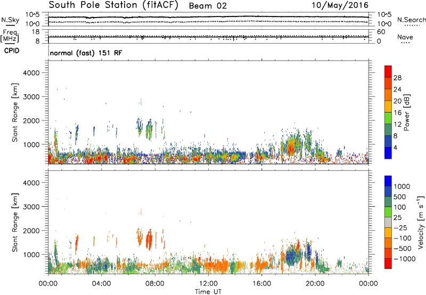The image size is (426, 295).
Task: Pick the top red Power colorbar segment
Action: [388, 71]
